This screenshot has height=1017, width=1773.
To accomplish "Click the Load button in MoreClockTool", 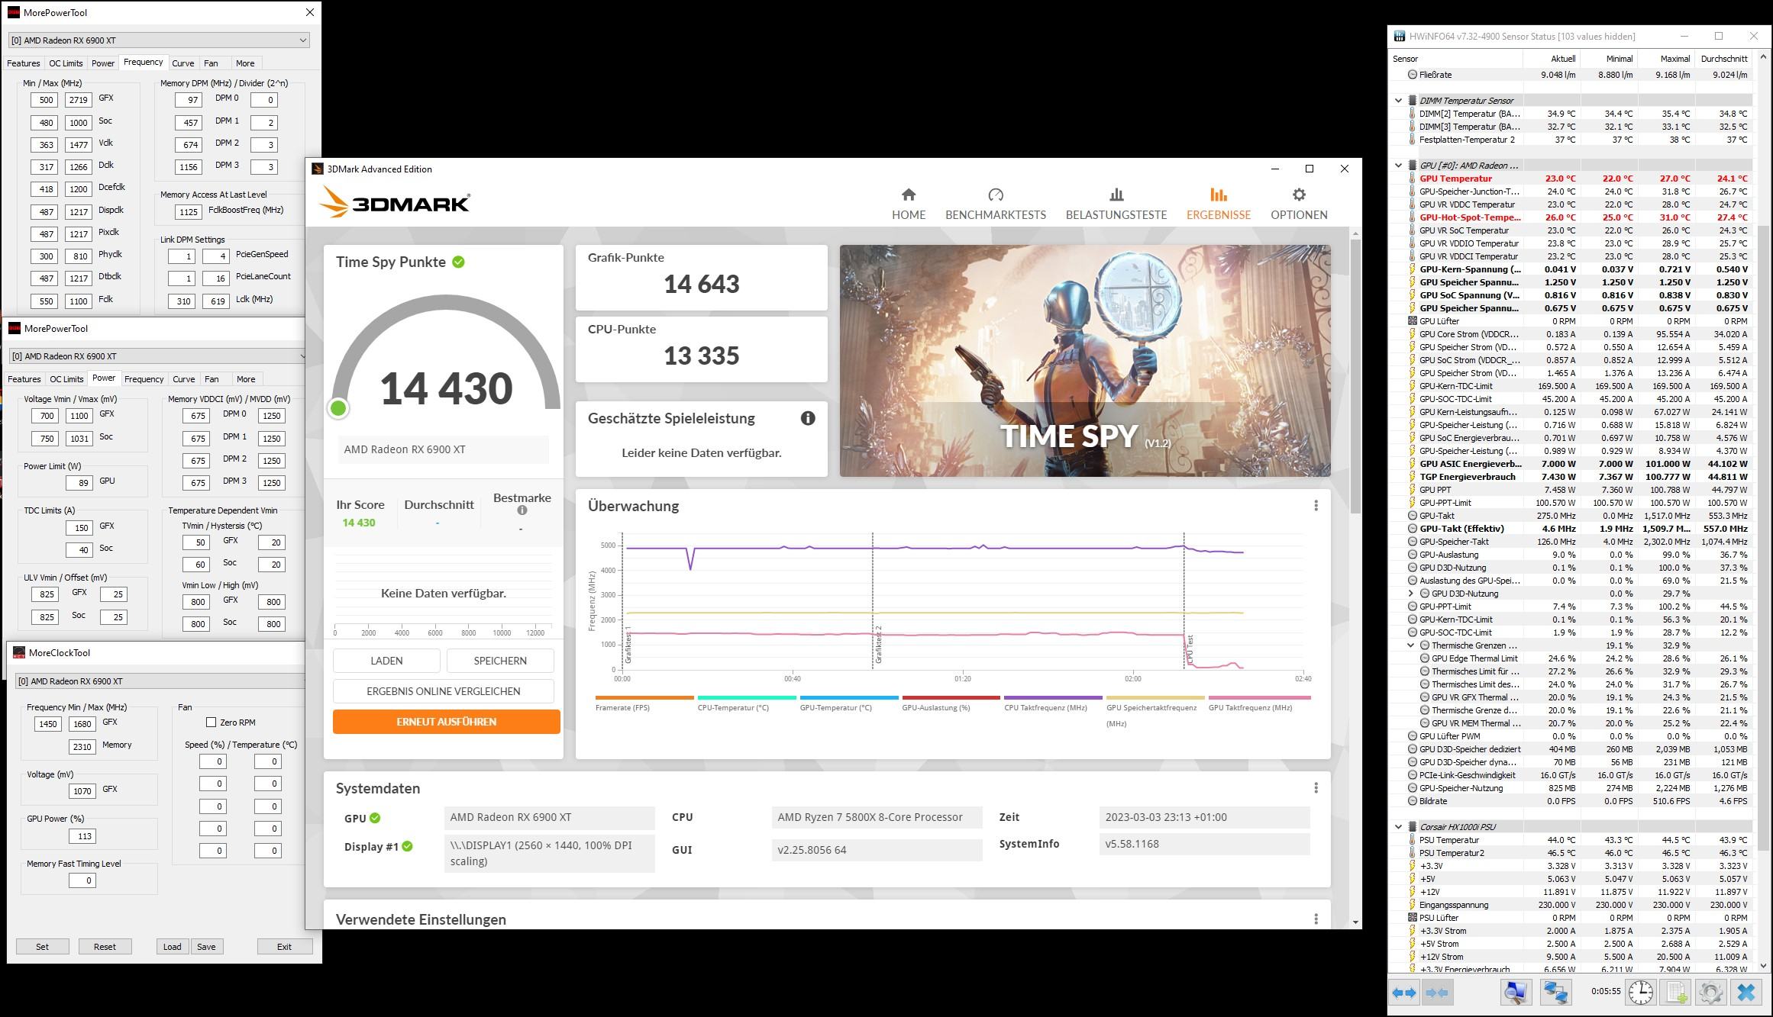I will tap(173, 947).
